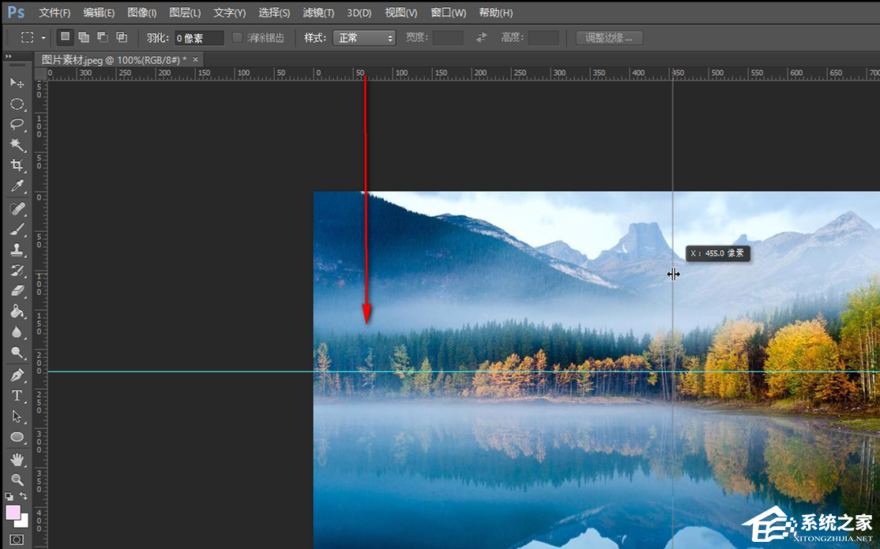Choose the Eyedropper tool
This screenshot has width=880, height=549.
17,186
